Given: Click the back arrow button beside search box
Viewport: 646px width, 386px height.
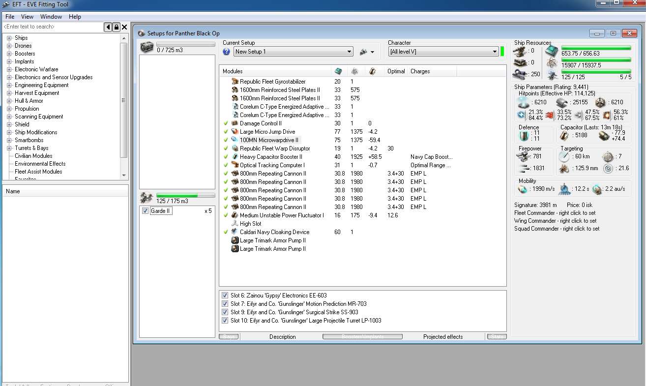Looking at the screenshot, I should tap(108, 27).
